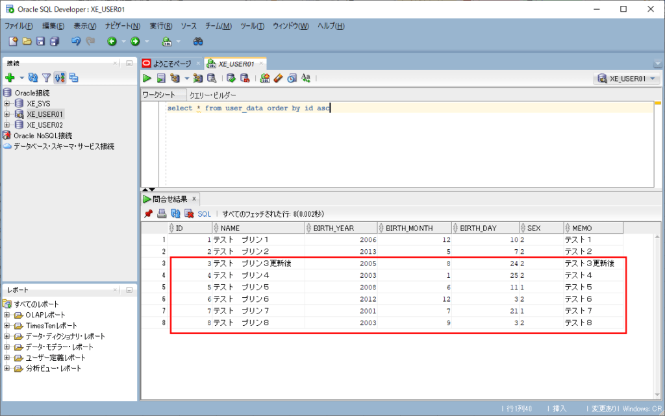Viewport: 665px width, 416px height.
Task: Switch to the ようこそページ tab
Action: [172, 64]
